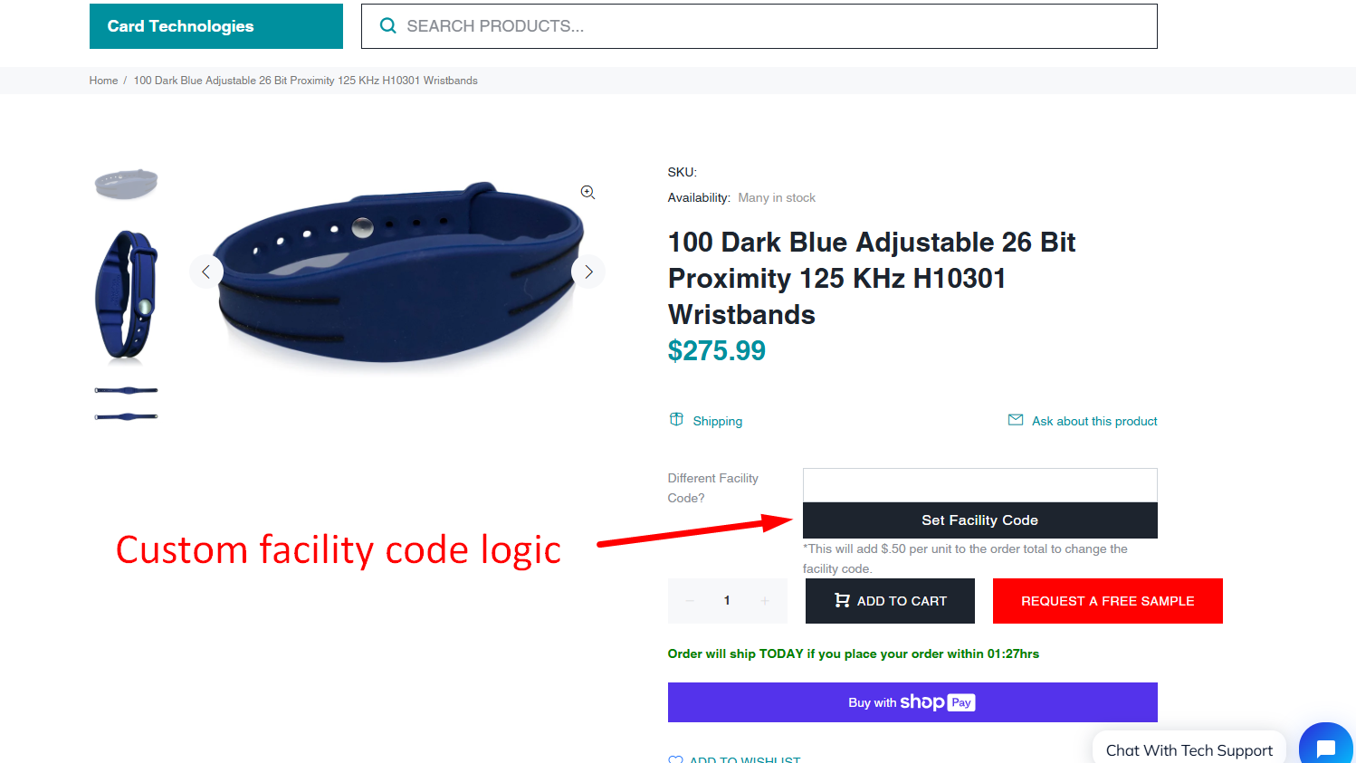Add the wristbands to cart
Image resolution: width=1356 pixels, height=763 pixels.
(890, 601)
